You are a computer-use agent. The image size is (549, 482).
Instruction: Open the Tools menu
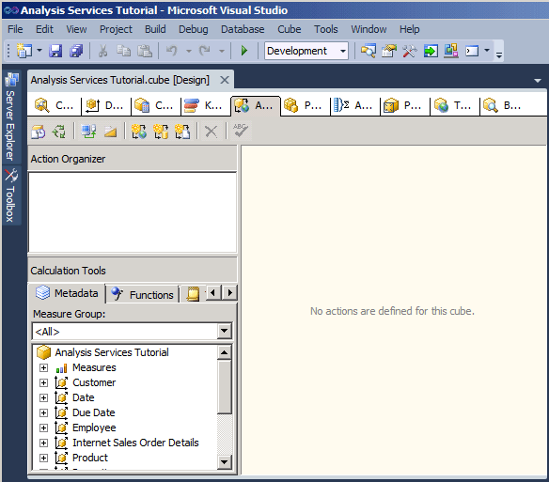coord(325,29)
